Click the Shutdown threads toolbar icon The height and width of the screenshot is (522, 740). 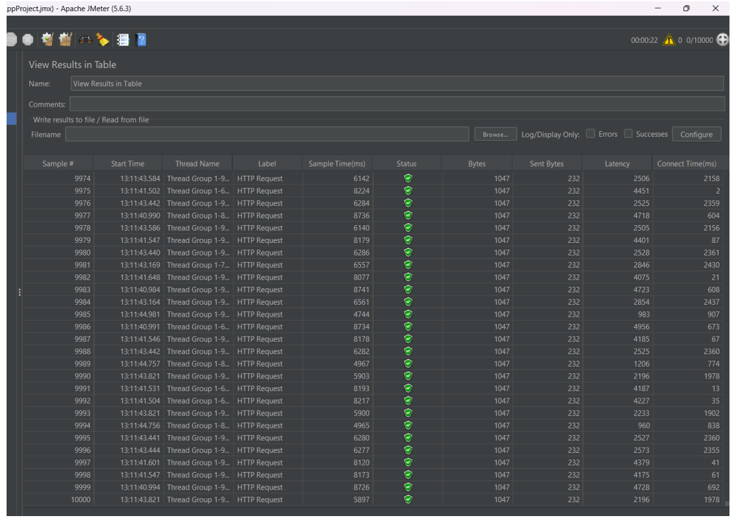pyautogui.click(x=28, y=39)
